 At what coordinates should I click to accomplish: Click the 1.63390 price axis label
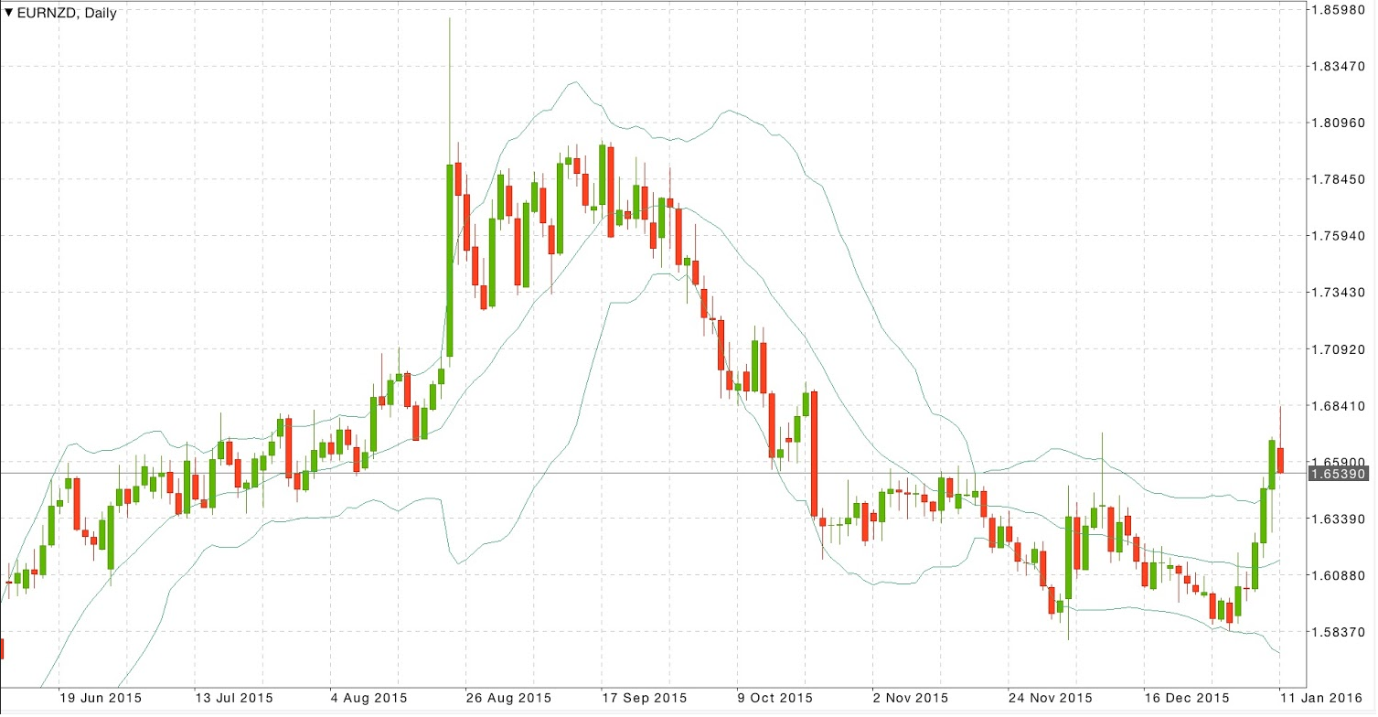tap(1338, 519)
